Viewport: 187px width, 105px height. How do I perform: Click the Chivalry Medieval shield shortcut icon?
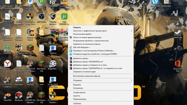coord(53,16)
